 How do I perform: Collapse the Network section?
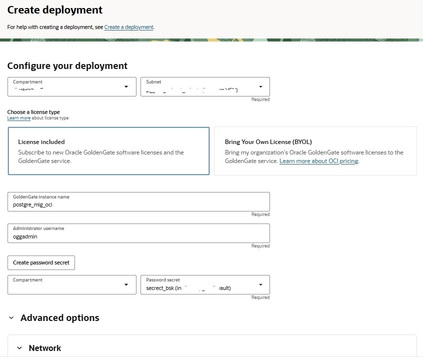(x=19, y=348)
